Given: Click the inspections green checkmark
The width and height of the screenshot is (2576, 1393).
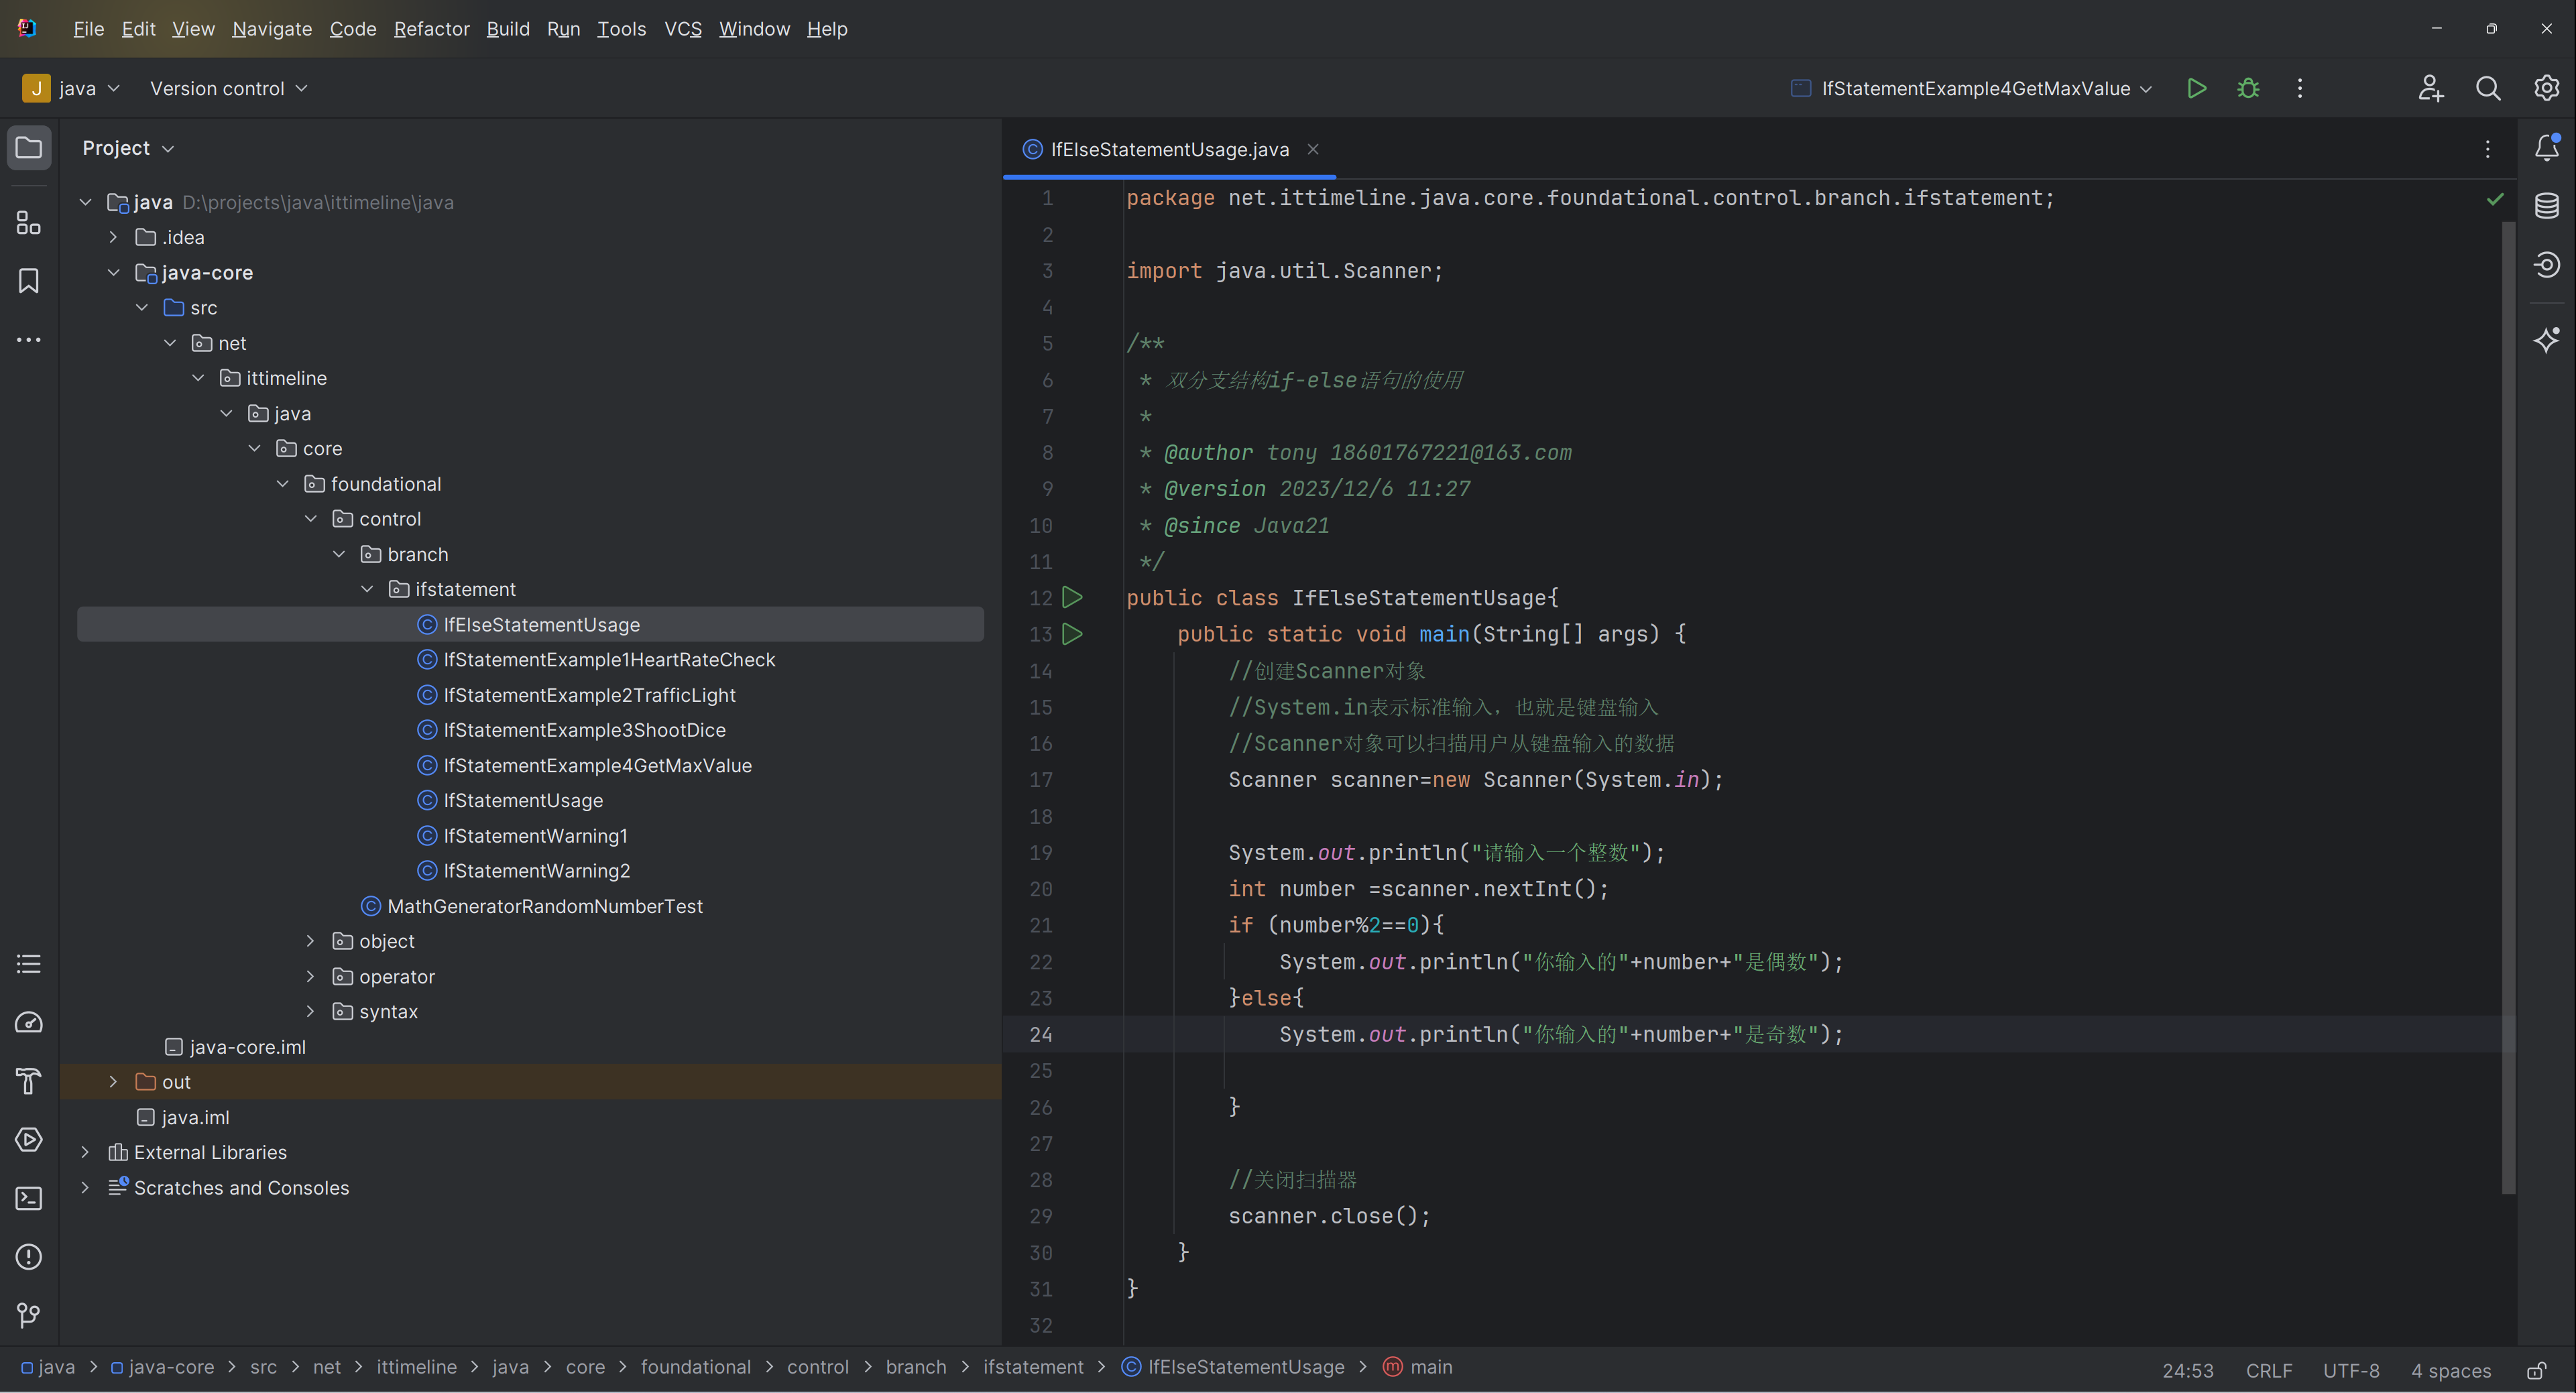Looking at the screenshot, I should [2495, 199].
